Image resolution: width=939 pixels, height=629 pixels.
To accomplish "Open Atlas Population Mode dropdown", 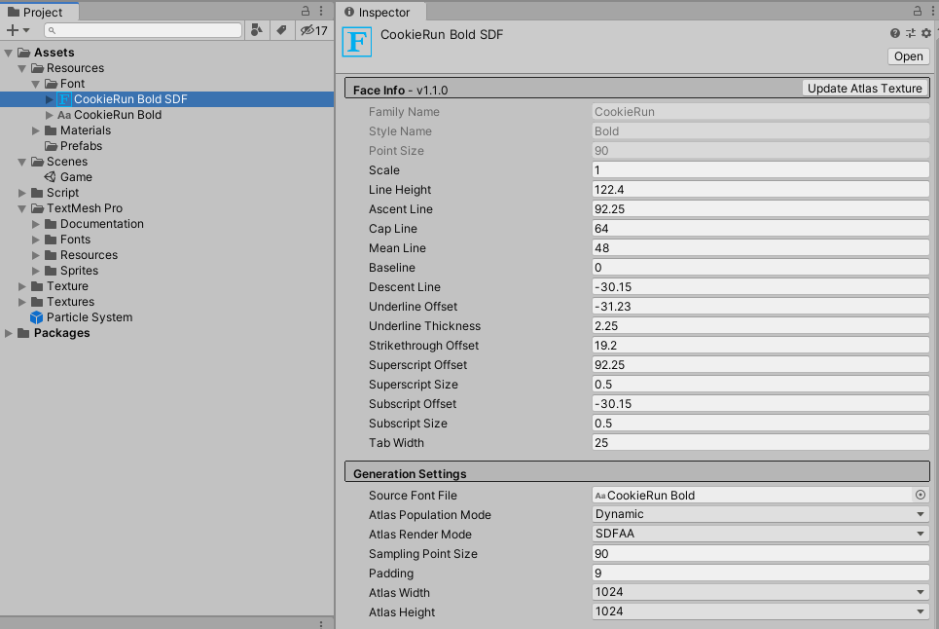I will pyautogui.click(x=761, y=514).
